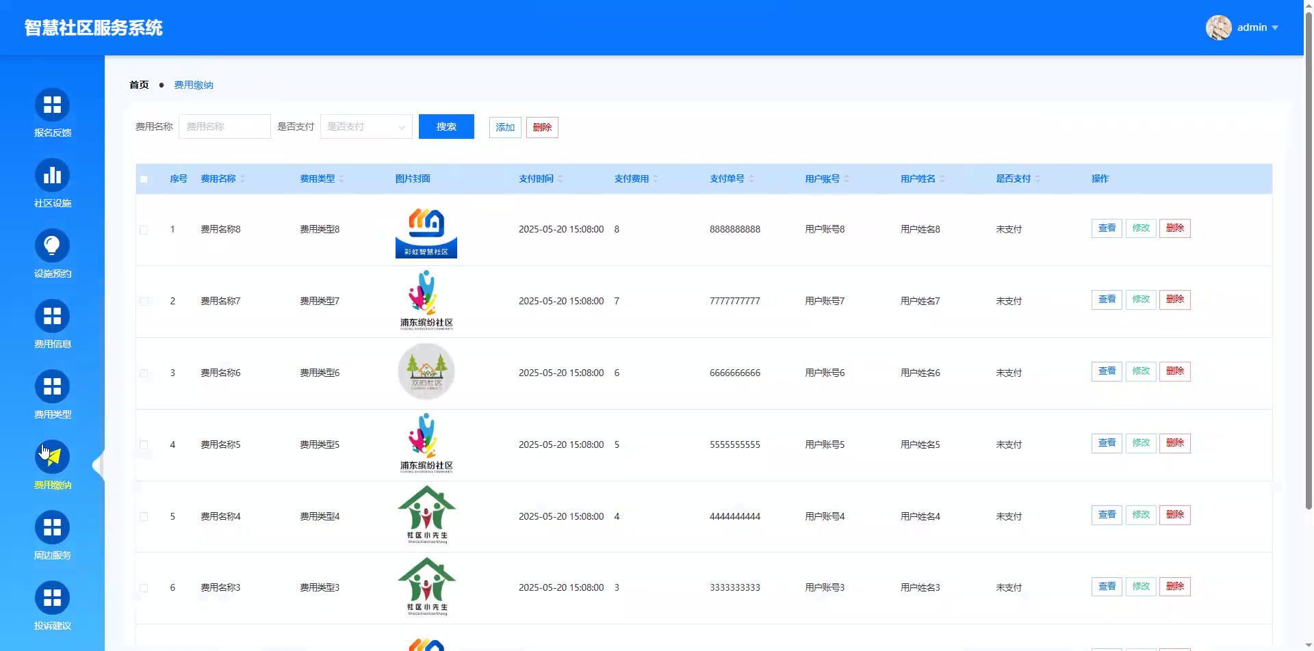Image resolution: width=1314 pixels, height=651 pixels.
Task: Select the 费用信息 grid icon
Action: 52,317
